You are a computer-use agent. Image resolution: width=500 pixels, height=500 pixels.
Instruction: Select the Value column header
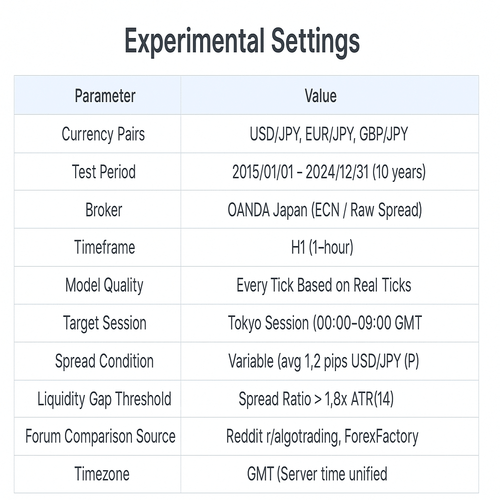coord(320,96)
